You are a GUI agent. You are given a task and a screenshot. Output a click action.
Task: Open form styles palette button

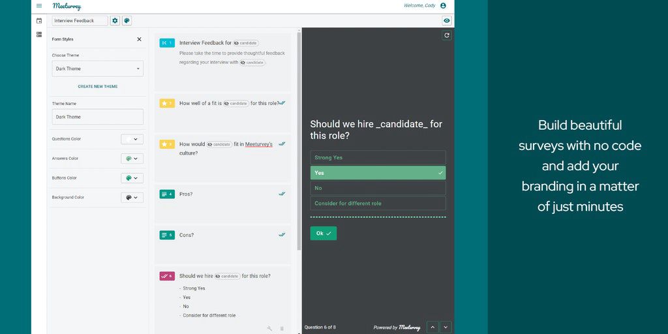(x=127, y=20)
